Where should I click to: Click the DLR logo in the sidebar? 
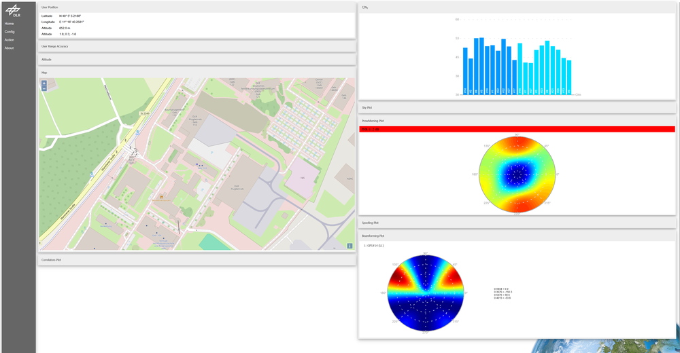click(13, 10)
